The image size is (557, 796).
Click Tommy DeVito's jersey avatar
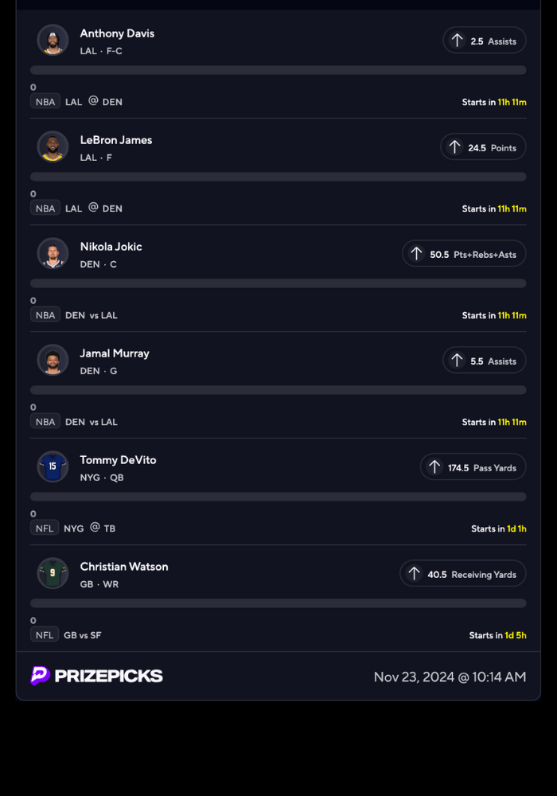[53, 466]
